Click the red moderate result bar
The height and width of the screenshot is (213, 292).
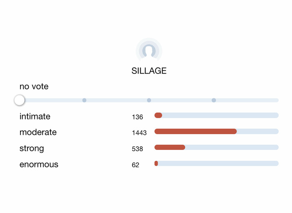(x=196, y=131)
